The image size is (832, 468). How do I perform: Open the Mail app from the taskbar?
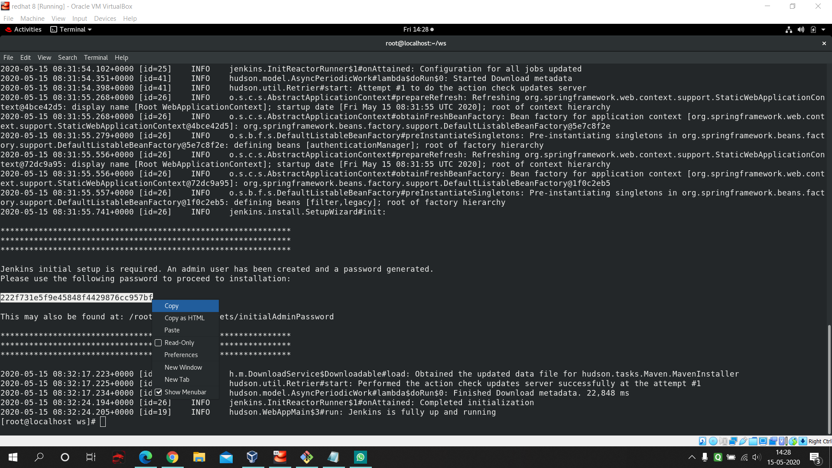pyautogui.click(x=226, y=457)
